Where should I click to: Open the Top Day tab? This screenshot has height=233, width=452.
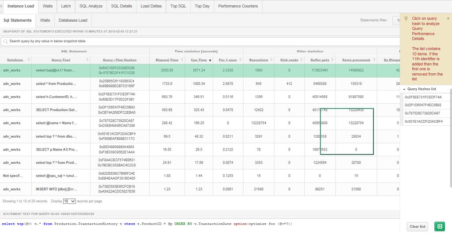tap(202, 6)
